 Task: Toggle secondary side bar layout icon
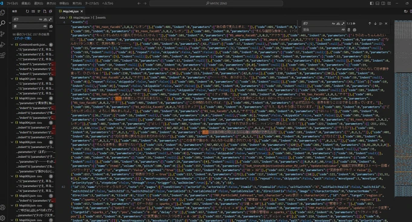click(x=383, y=4)
